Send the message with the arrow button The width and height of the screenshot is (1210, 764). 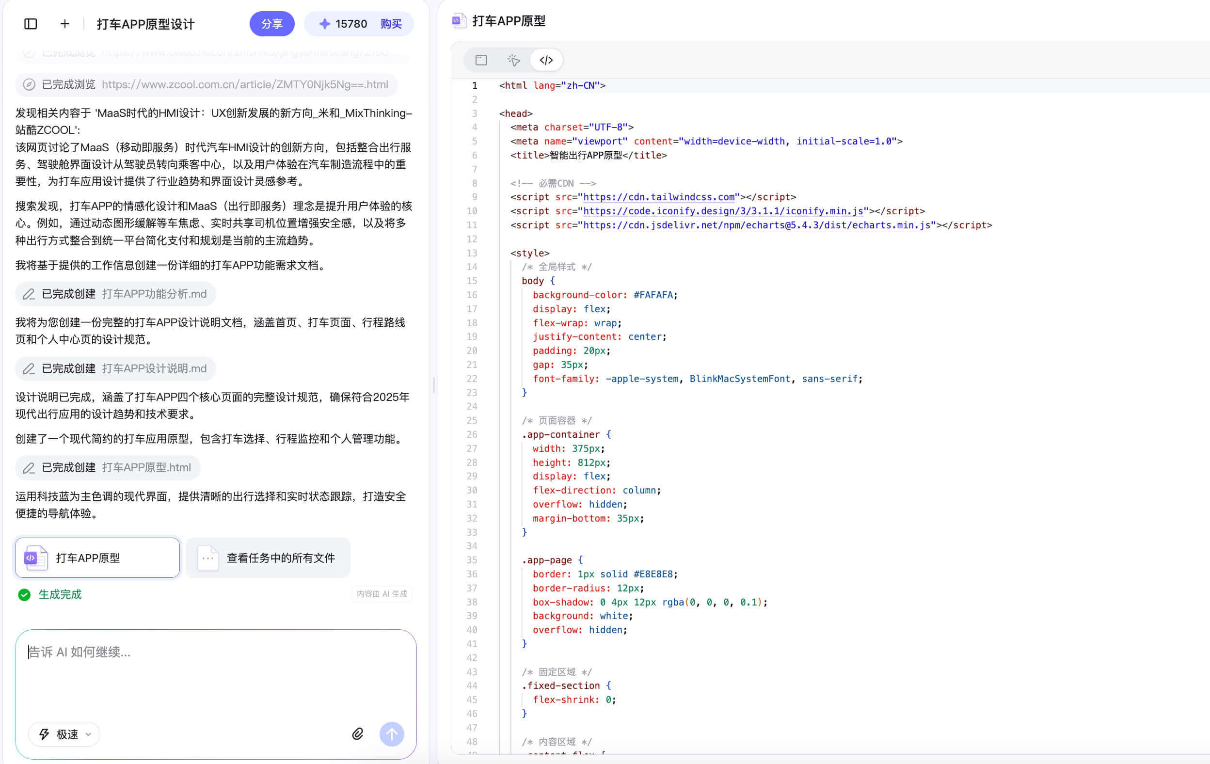pyautogui.click(x=391, y=734)
